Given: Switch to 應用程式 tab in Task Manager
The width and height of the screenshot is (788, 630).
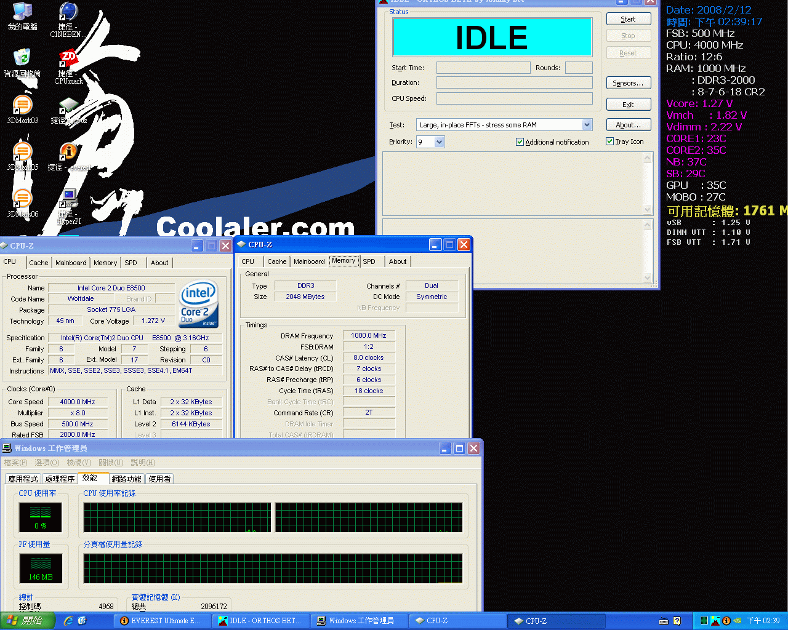Looking at the screenshot, I should click(23, 479).
